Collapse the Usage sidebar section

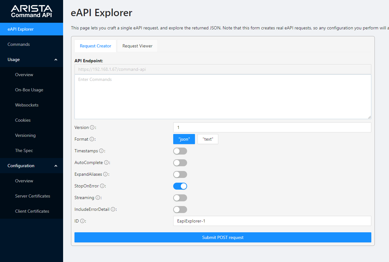click(x=32, y=59)
